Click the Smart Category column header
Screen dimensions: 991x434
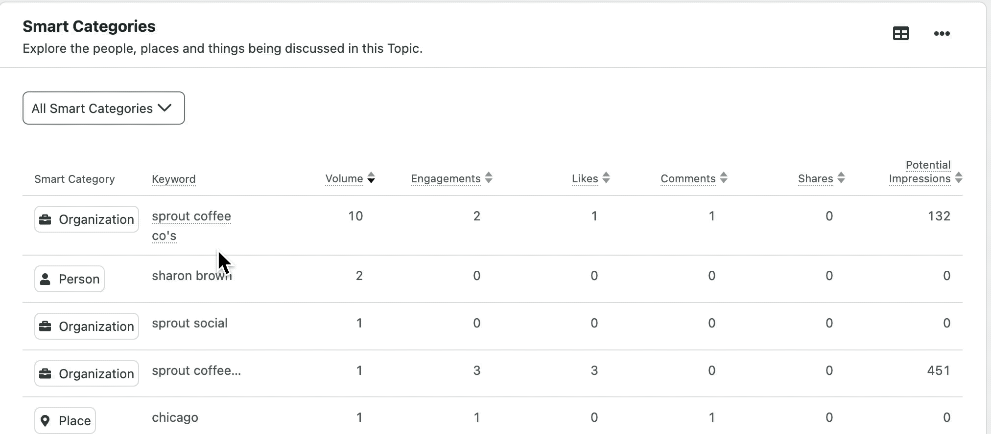[74, 179]
